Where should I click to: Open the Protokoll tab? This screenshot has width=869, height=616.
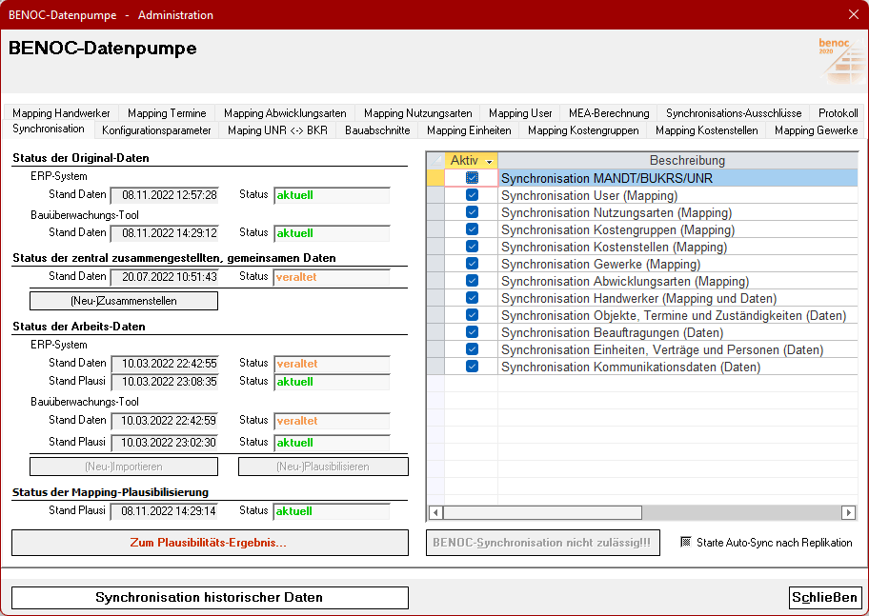838,113
